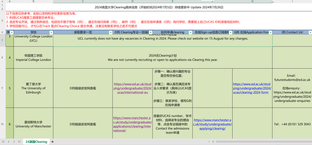Open Edinburgh ucas/international-eu link
Screen dimensions: 312x145
[133, 88]
